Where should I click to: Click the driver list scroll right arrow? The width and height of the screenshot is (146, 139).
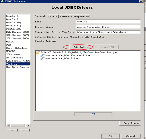28,125
